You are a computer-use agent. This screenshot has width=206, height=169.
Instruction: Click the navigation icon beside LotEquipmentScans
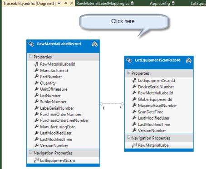(36, 160)
